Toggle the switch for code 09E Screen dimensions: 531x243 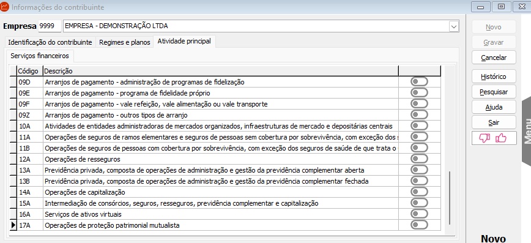point(419,93)
